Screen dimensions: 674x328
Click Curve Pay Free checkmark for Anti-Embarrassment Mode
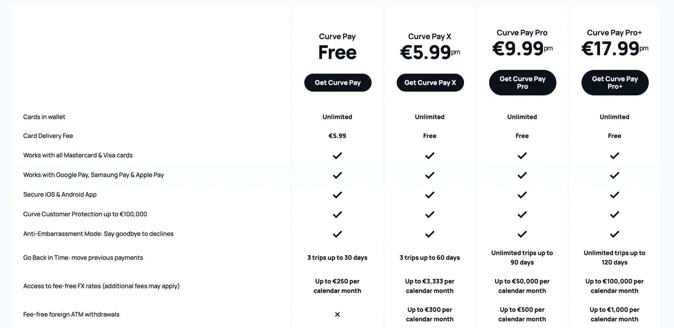[x=337, y=234]
